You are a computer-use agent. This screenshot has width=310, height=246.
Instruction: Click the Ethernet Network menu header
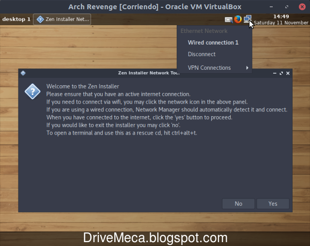click(x=204, y=31)
